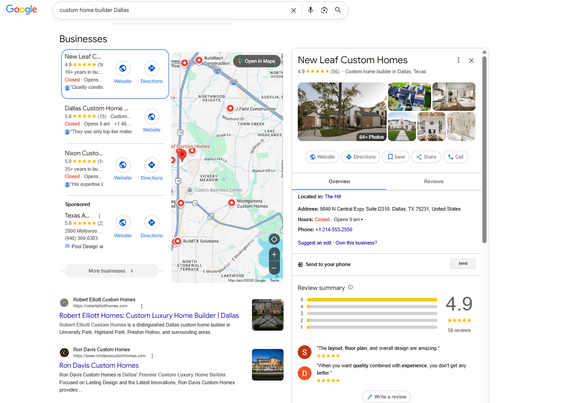Center the map on your location

pos(274,239)
